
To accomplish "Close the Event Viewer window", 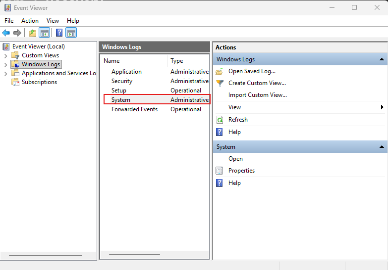I will click(x=377, y=7).
